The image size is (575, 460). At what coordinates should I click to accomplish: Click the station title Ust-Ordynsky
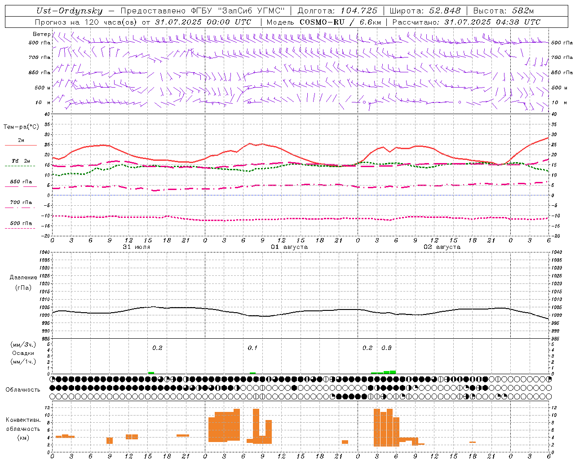69,11
